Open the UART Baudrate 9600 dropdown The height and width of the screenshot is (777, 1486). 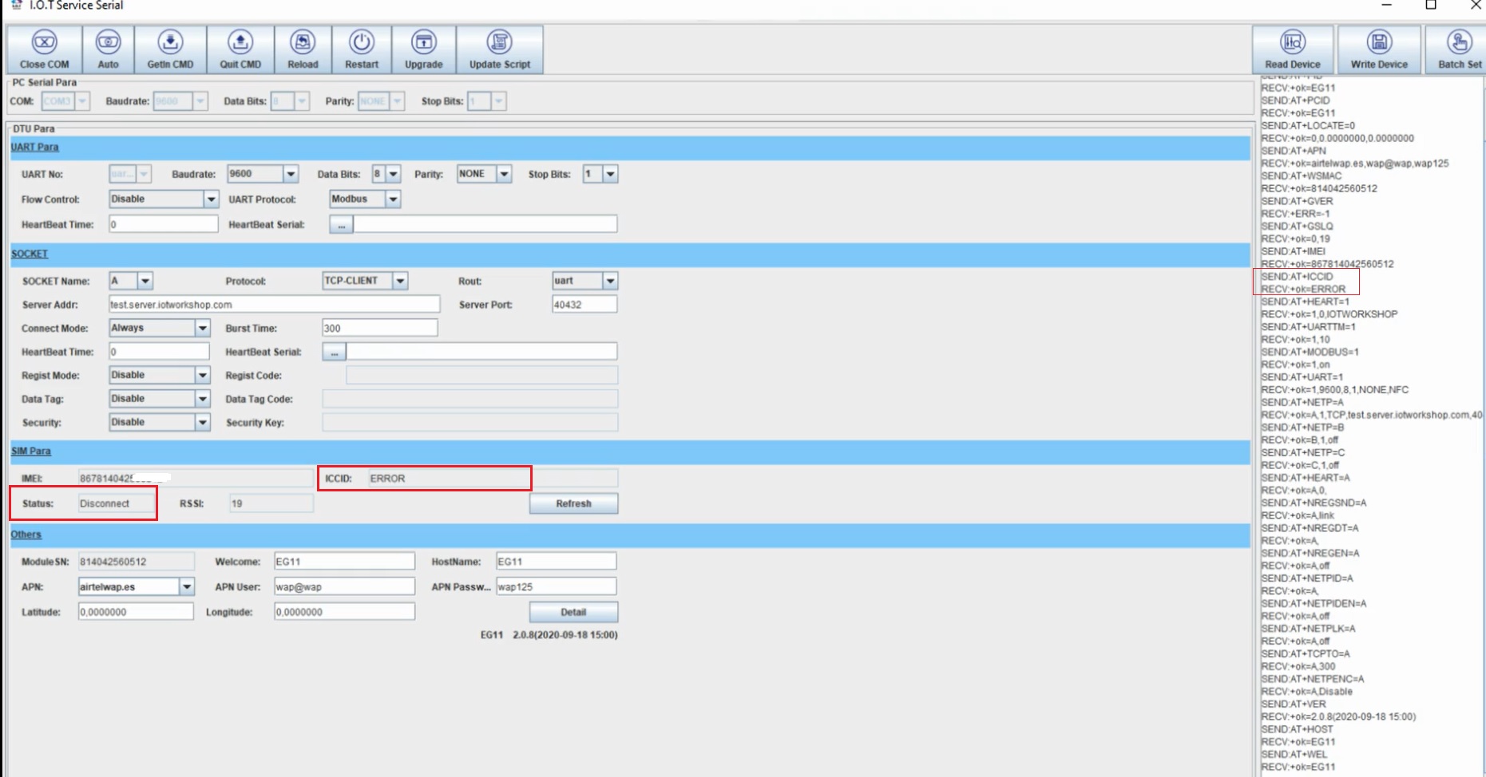(x=291, y=174)
